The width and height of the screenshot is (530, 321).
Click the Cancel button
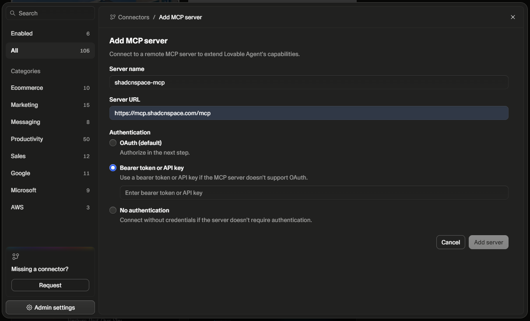pyautogui.click(x=451, y=242)
